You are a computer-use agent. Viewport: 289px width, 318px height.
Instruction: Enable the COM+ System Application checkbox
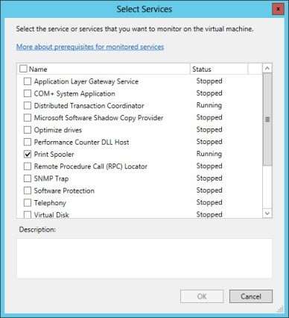28,93
